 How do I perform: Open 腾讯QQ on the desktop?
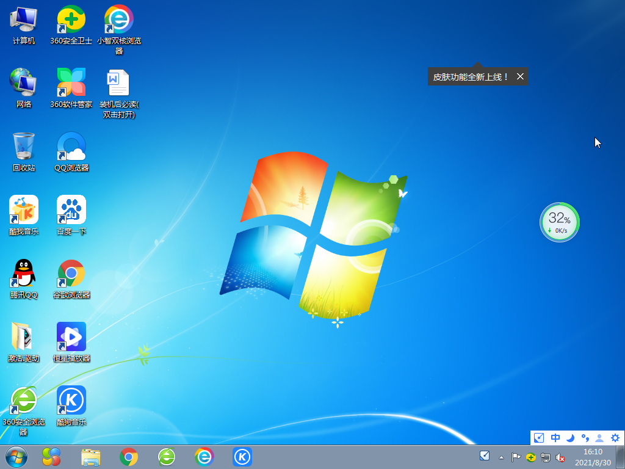click(x=23, y=273)
